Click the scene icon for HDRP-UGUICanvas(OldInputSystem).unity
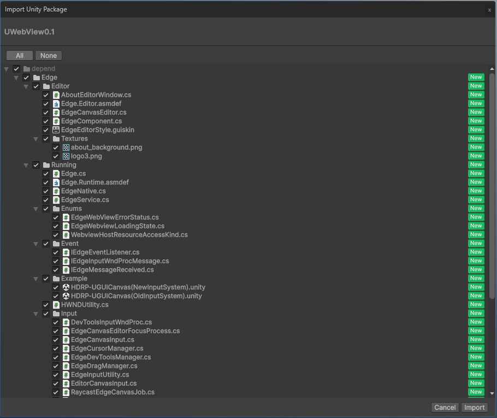The image size is (497, 418). 64,296
